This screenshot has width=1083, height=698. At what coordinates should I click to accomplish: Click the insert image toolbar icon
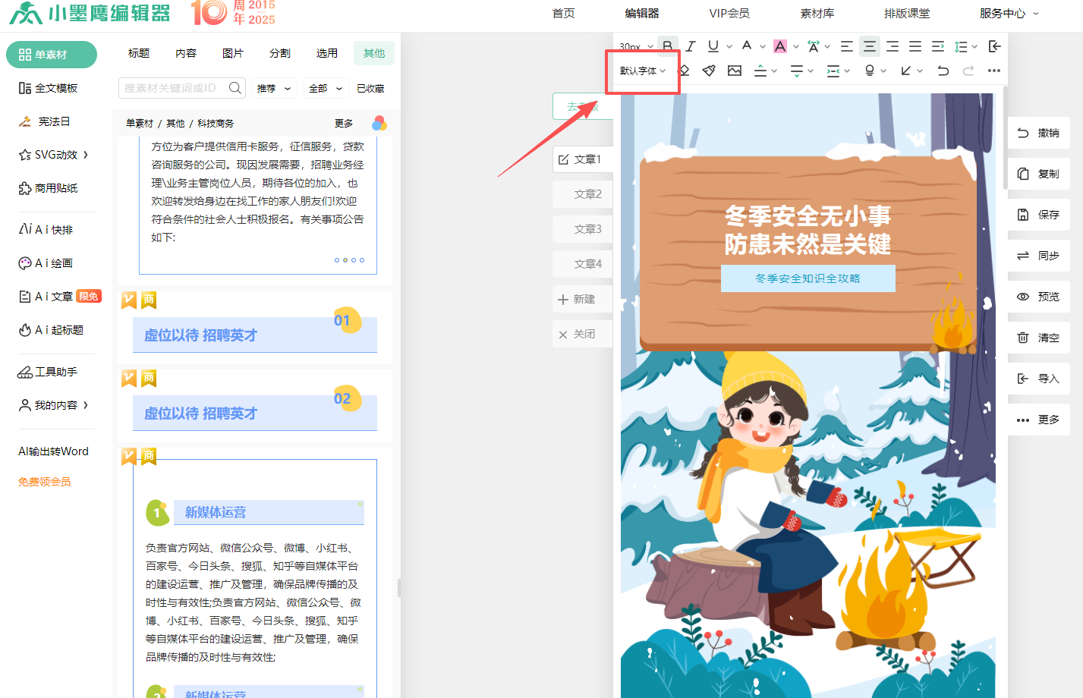(x=734, y=71)
